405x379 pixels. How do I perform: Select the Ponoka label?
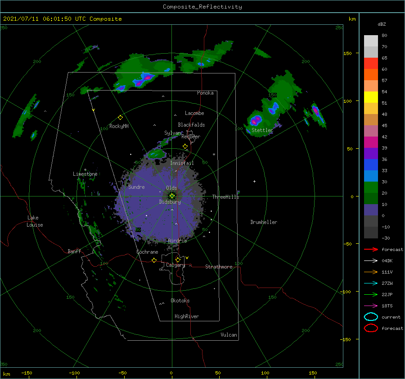[x=205, y=93]
